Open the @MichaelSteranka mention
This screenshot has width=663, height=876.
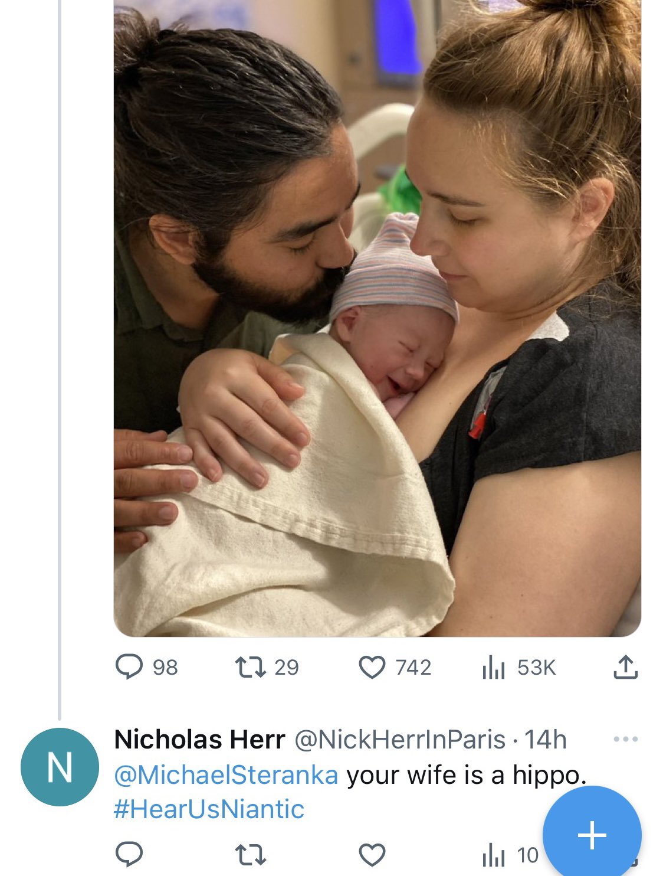(226, 774)
